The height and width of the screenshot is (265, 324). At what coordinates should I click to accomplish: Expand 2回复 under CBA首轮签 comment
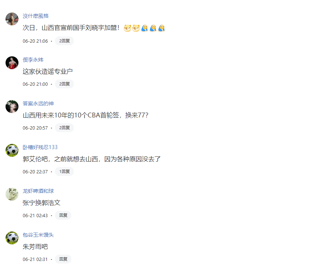[64, 128]
